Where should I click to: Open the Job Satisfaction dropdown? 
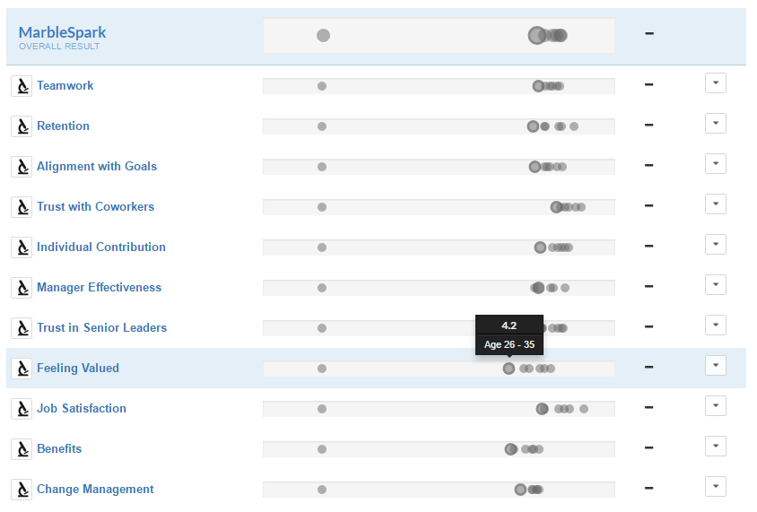click(716, 406)
